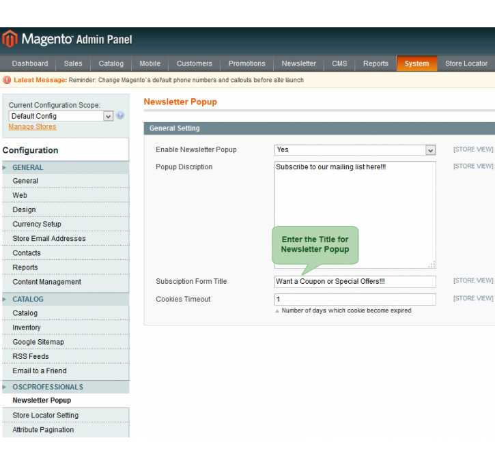
Task: Open the System menu
Action: tap(417, 63)
